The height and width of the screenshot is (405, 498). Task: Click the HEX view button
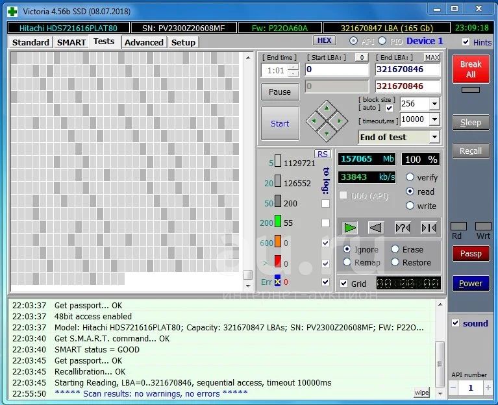point(324,40)
